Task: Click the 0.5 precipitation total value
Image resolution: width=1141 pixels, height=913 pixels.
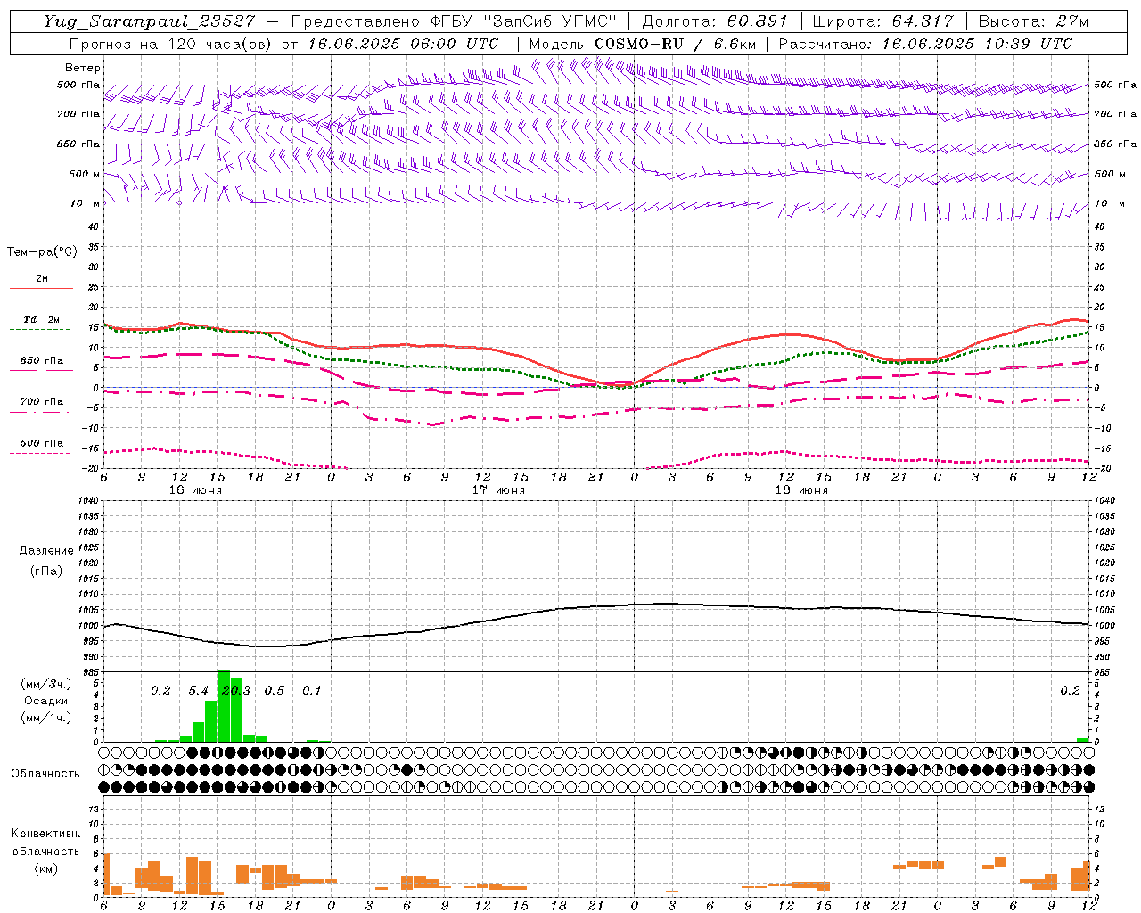Action: (x=274, y=691)
